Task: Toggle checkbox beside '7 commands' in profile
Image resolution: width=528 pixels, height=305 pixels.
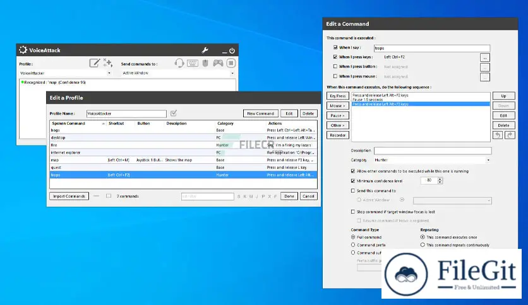Action: point(109,196)
